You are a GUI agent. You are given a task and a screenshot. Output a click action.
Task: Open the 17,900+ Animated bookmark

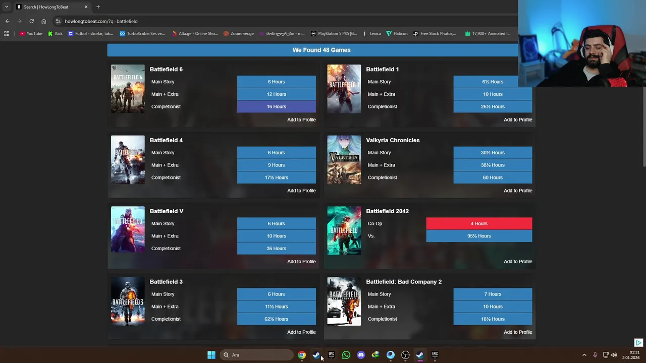click(x=488, y=34)
